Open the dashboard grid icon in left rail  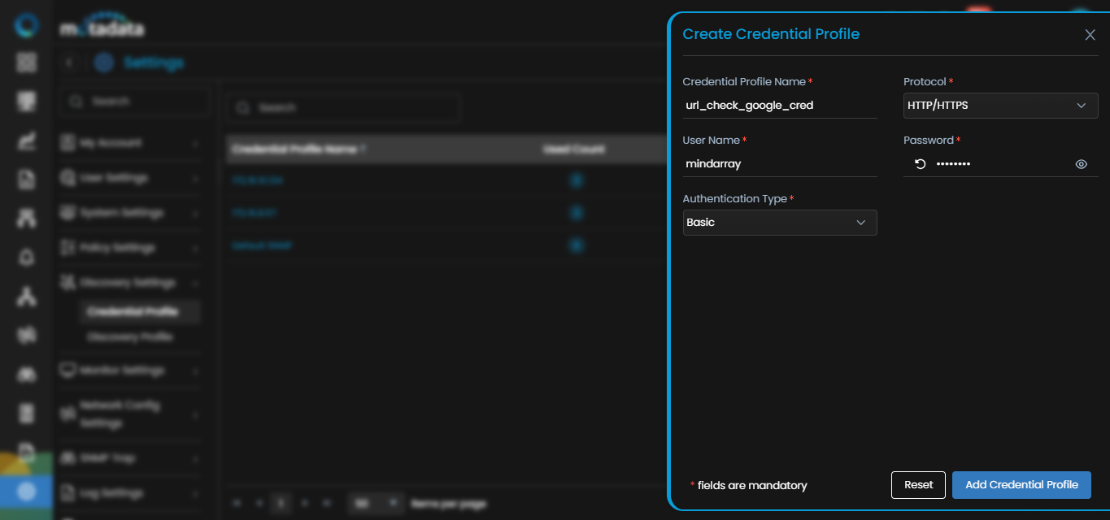(27, 63)
